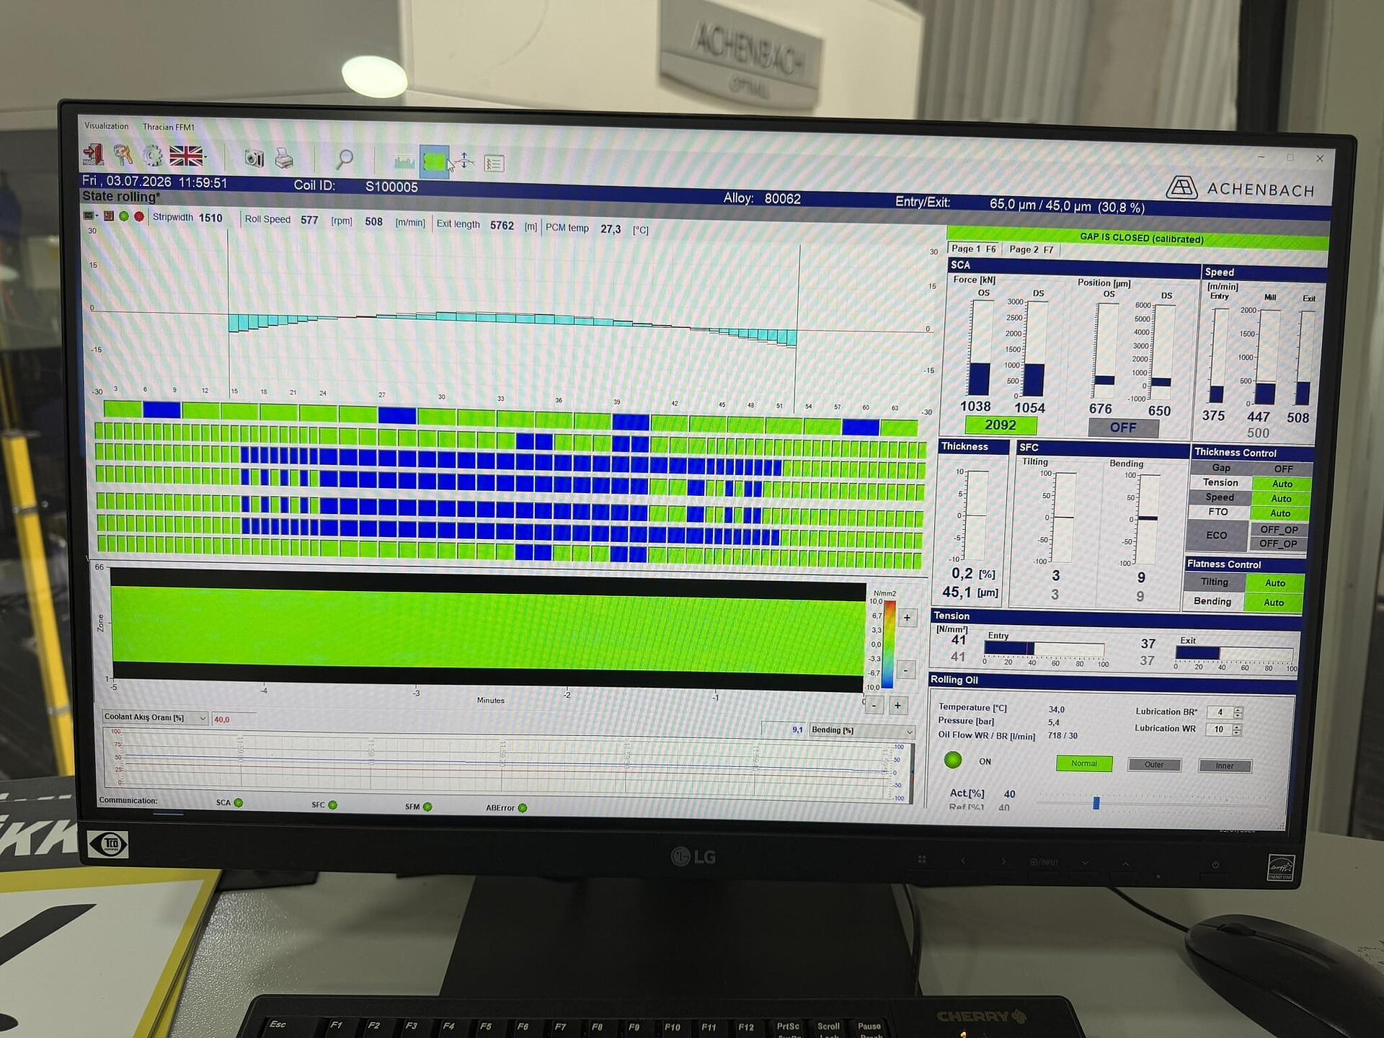Screen dimensions: 1384x1038
Task: Click the ABError status light
Action: tap(523, 808)
